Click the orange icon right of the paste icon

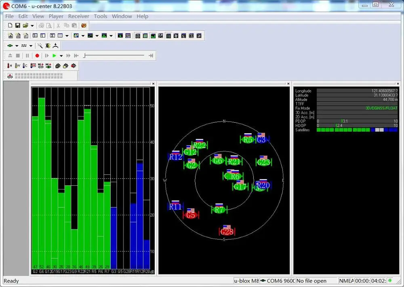[84, 25]
